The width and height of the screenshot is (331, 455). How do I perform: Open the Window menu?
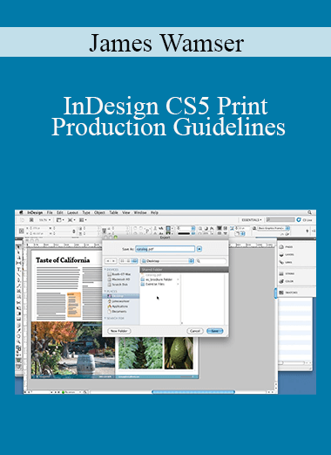(x=140, y=212)
